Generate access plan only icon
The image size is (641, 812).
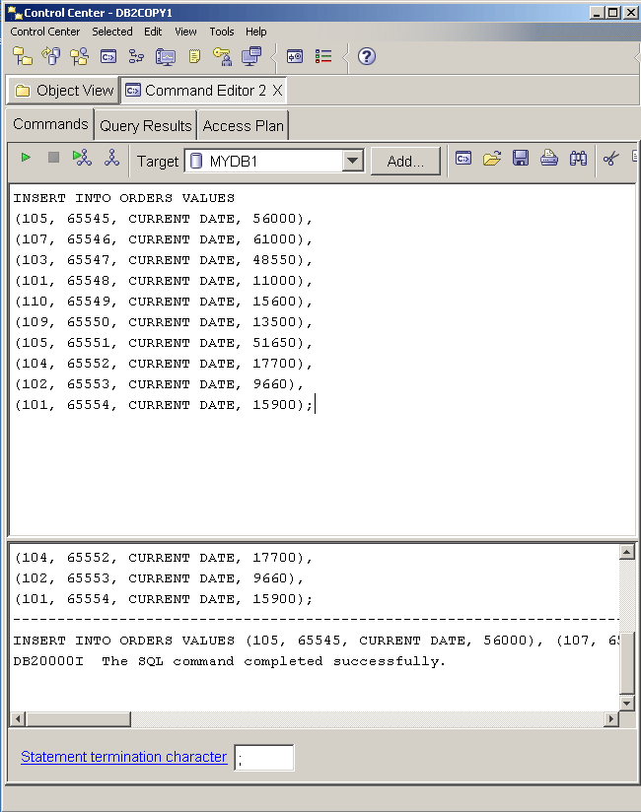111,158
